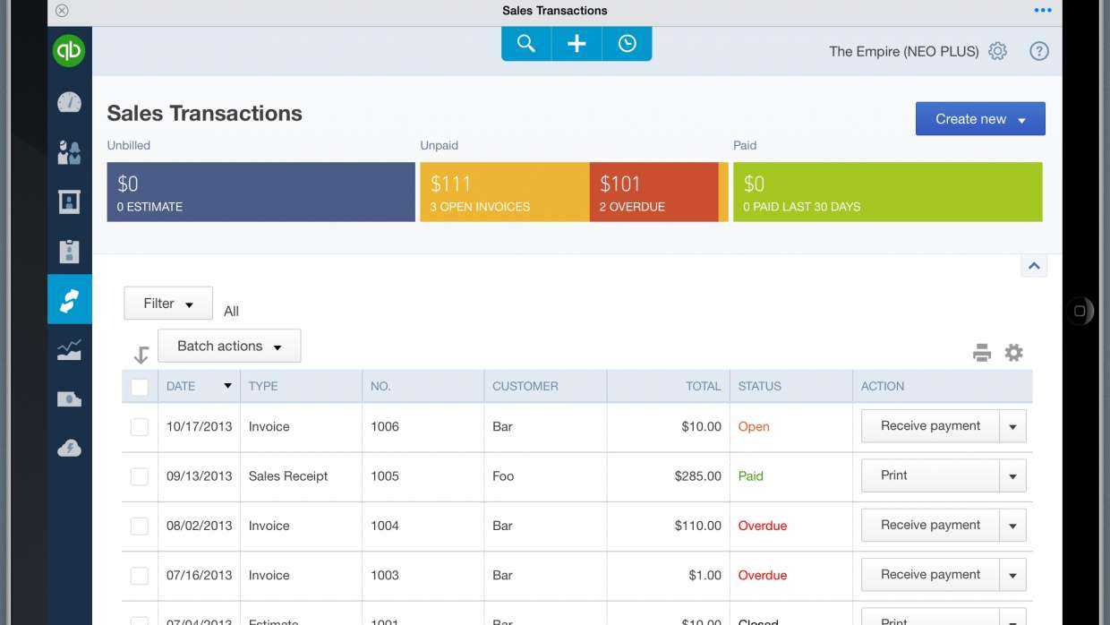
Task: Expand the Batch actions dropdown
Action: tap(228, 346)
